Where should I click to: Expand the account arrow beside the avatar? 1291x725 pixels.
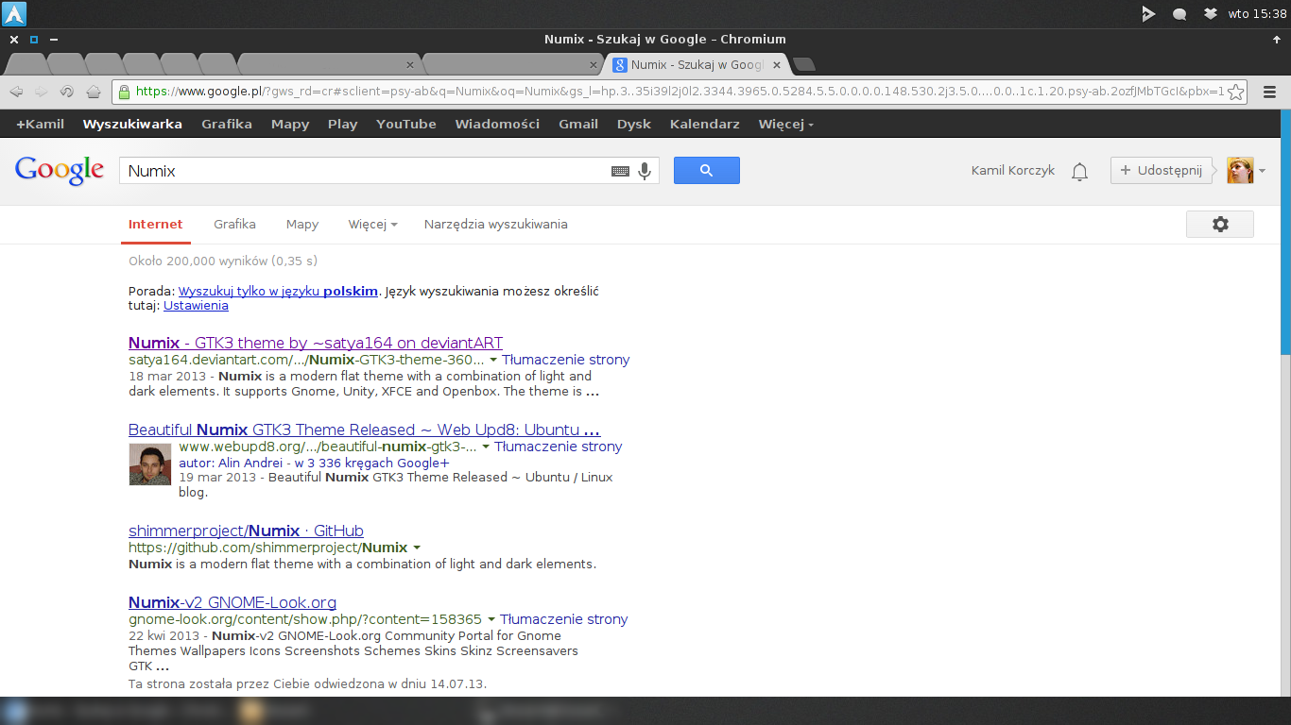1262,171
